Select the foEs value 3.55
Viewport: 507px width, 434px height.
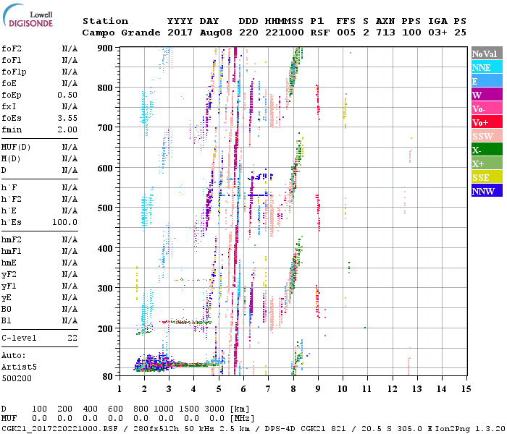67,118
